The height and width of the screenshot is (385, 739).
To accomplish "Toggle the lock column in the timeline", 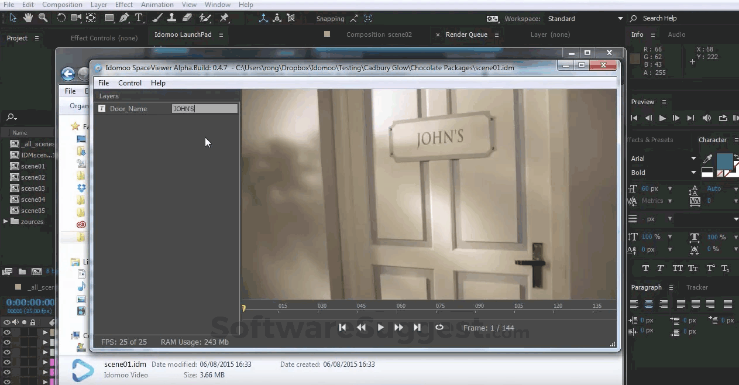I will (32, 322).
